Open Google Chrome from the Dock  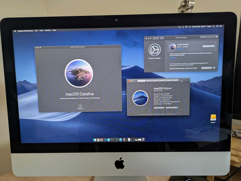pyautogui.click(x=98, y=140)
